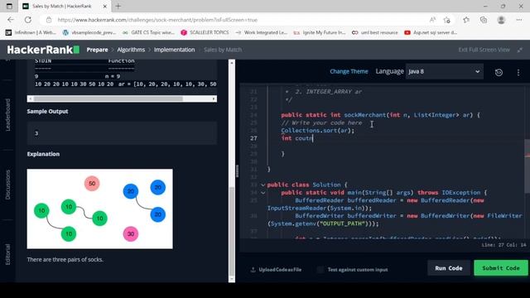Click the Explanation heading
Image resolution: width=530 pixels, height=298 pixels.
(x=43, y=154)
